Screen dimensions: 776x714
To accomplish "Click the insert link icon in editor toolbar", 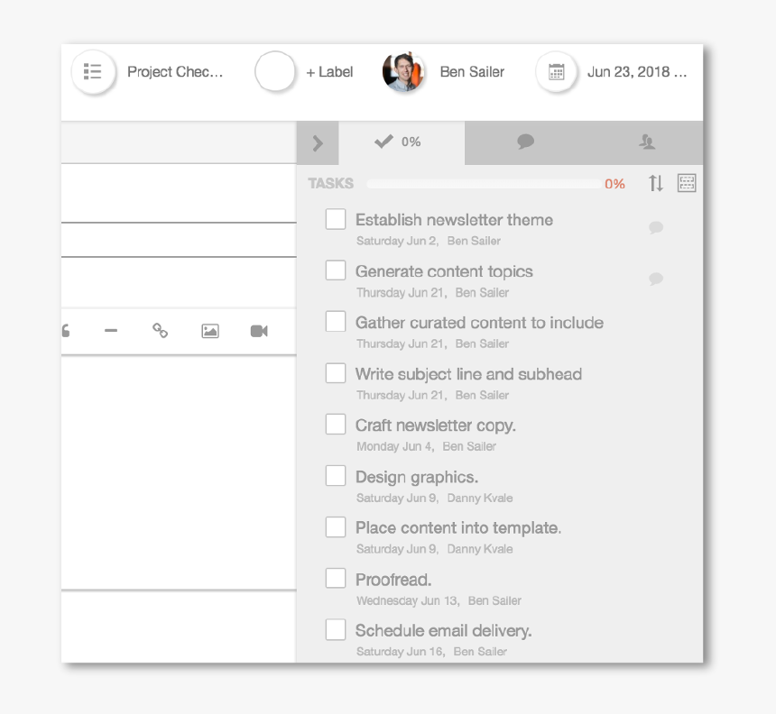I will [x=160, y=331].
